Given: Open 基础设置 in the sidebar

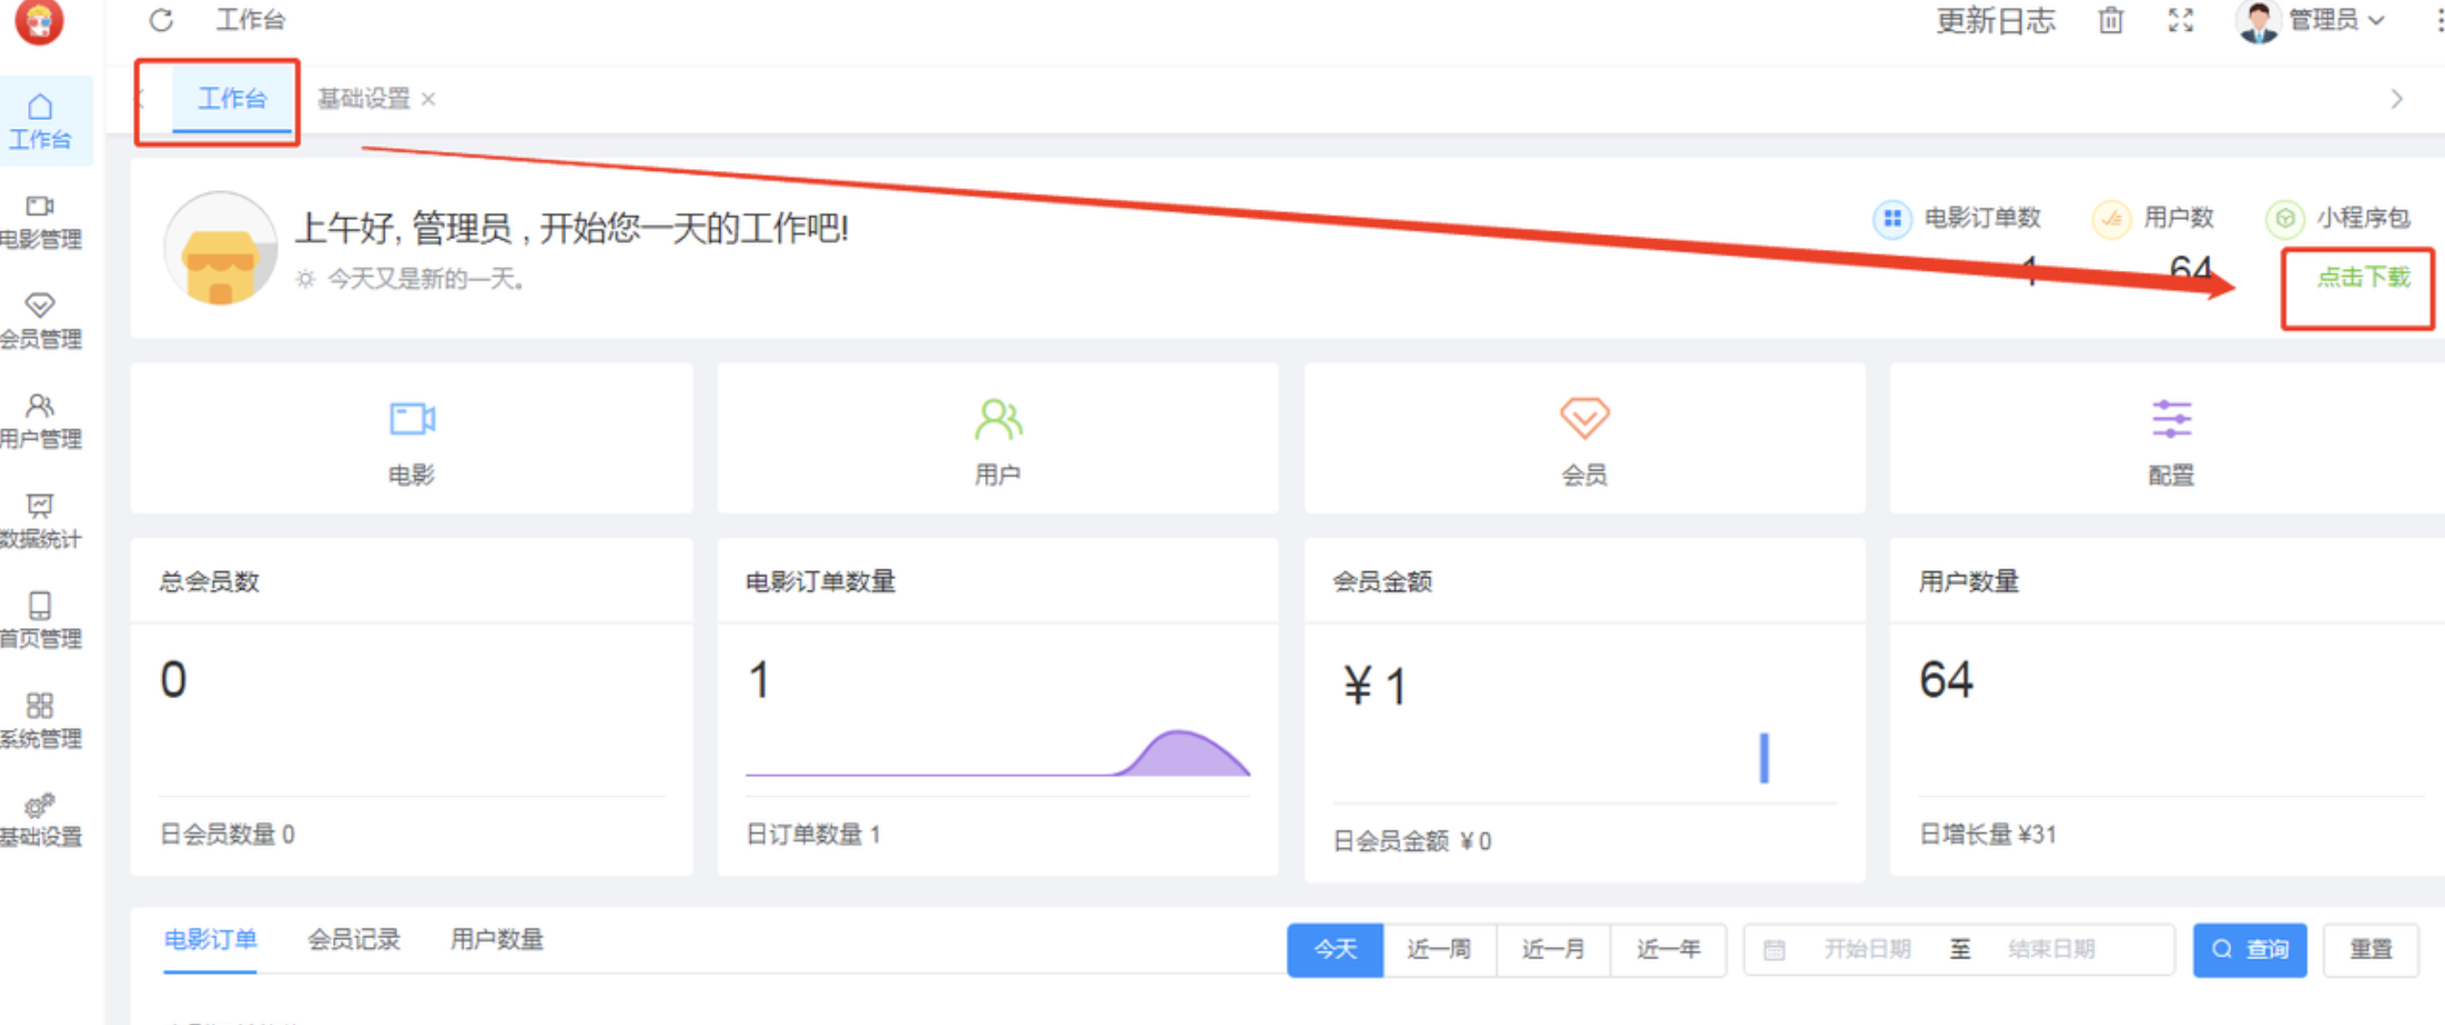Looking at the screenshot, I should 41,820.
